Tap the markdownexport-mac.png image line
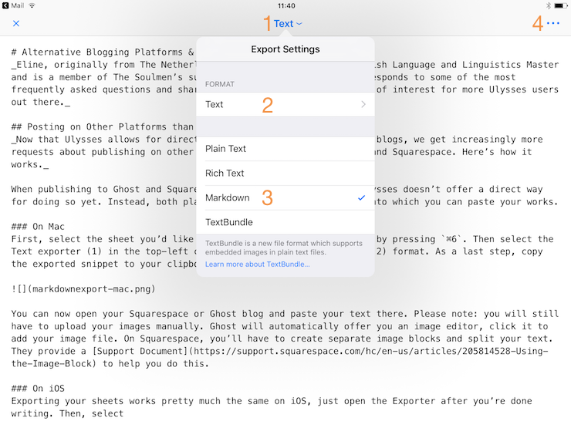 [83, 289]
